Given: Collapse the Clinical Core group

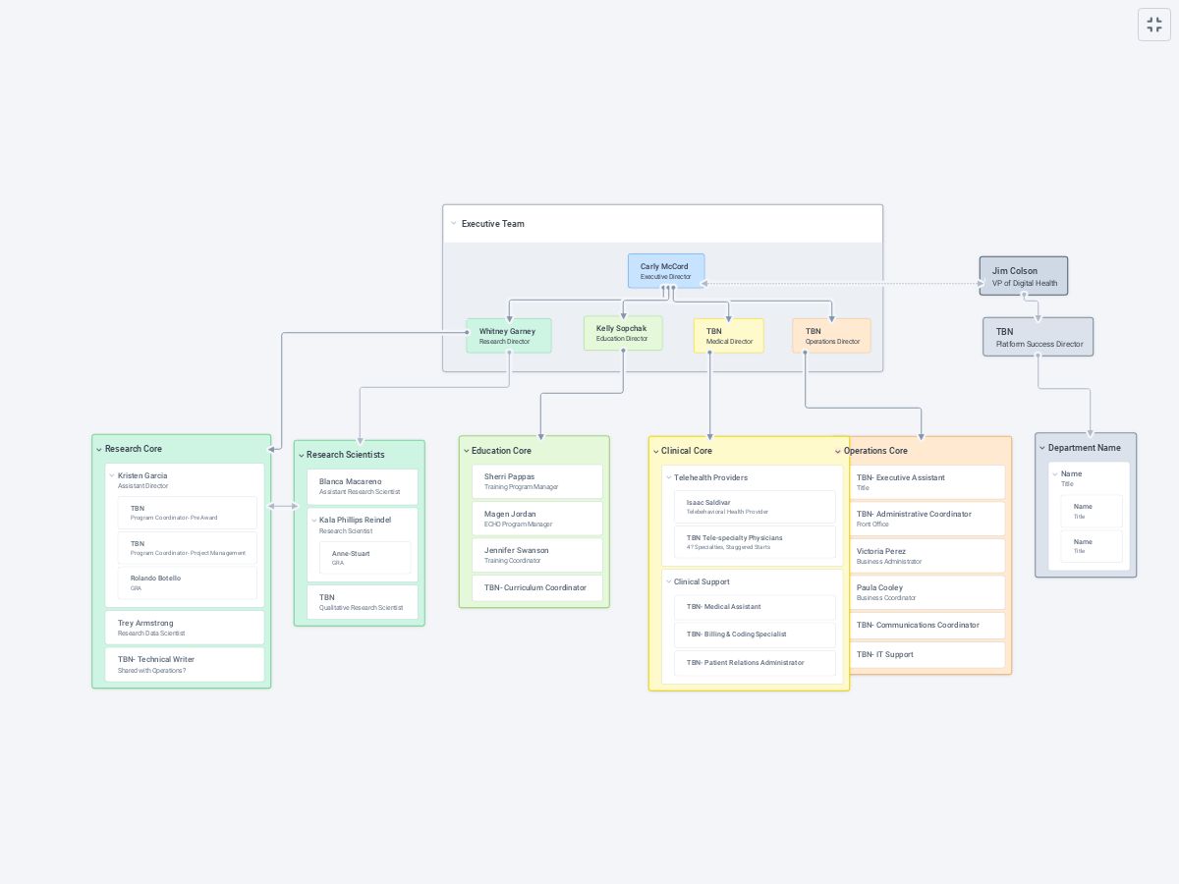Looking at the screenshot, I should (655, 452).
